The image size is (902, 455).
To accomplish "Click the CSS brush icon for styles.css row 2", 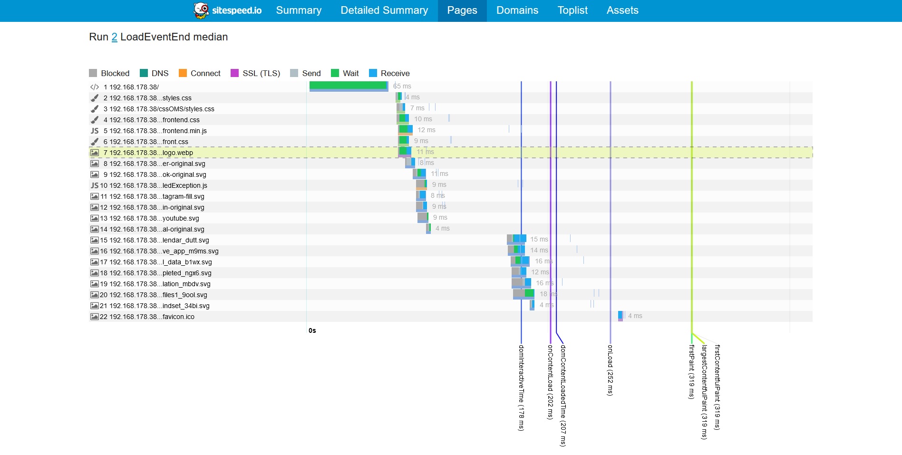I will coord(95,98).
